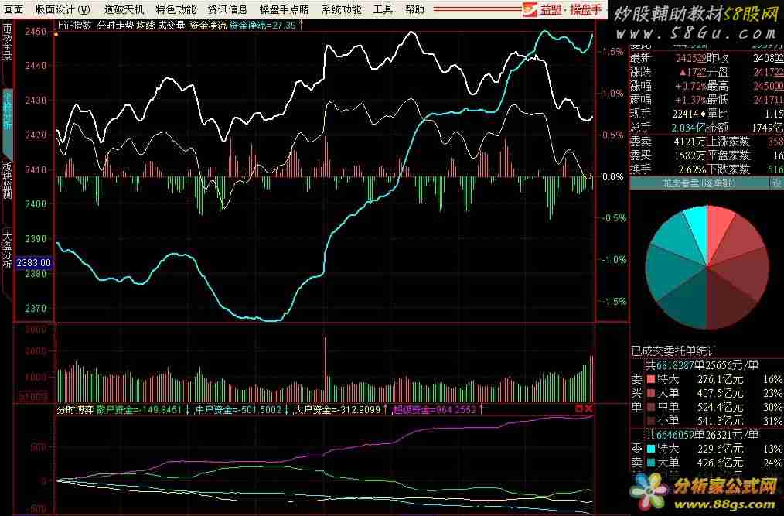Screen dimensions: 784x516
Task: Open the 操盘手点睛 menu
Action: (285, 9)
